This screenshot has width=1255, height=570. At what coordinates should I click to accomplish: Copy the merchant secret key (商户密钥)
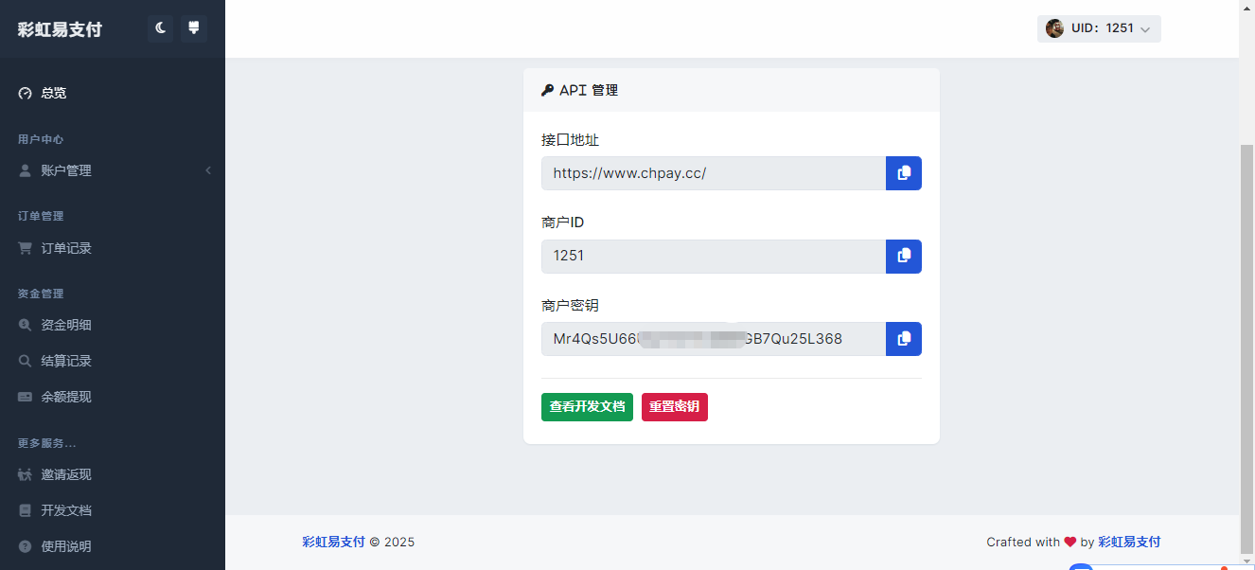(x=903, y=339)
